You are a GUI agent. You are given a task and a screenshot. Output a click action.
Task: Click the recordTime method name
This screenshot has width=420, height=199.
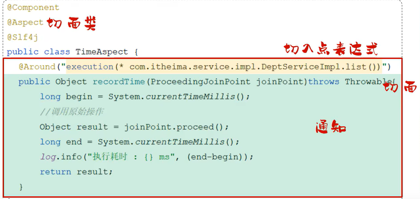[119, 82]
